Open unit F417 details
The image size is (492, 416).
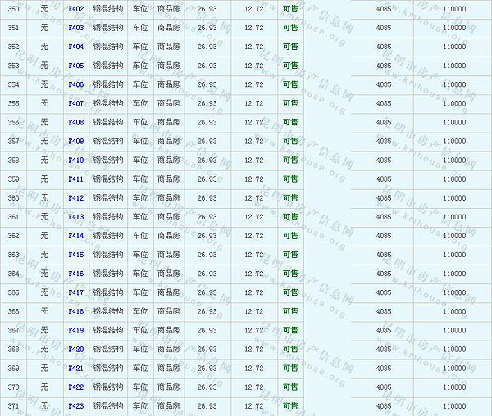click(x=75, y=292)
